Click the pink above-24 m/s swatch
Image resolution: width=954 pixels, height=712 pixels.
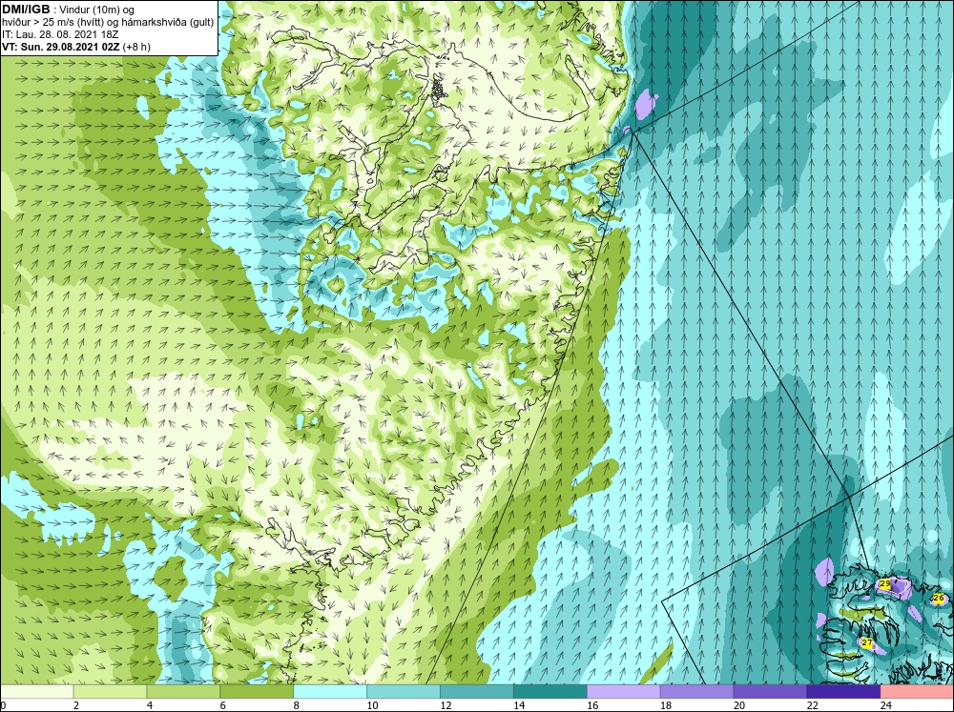pyautogui.click(x=917, y=691)
